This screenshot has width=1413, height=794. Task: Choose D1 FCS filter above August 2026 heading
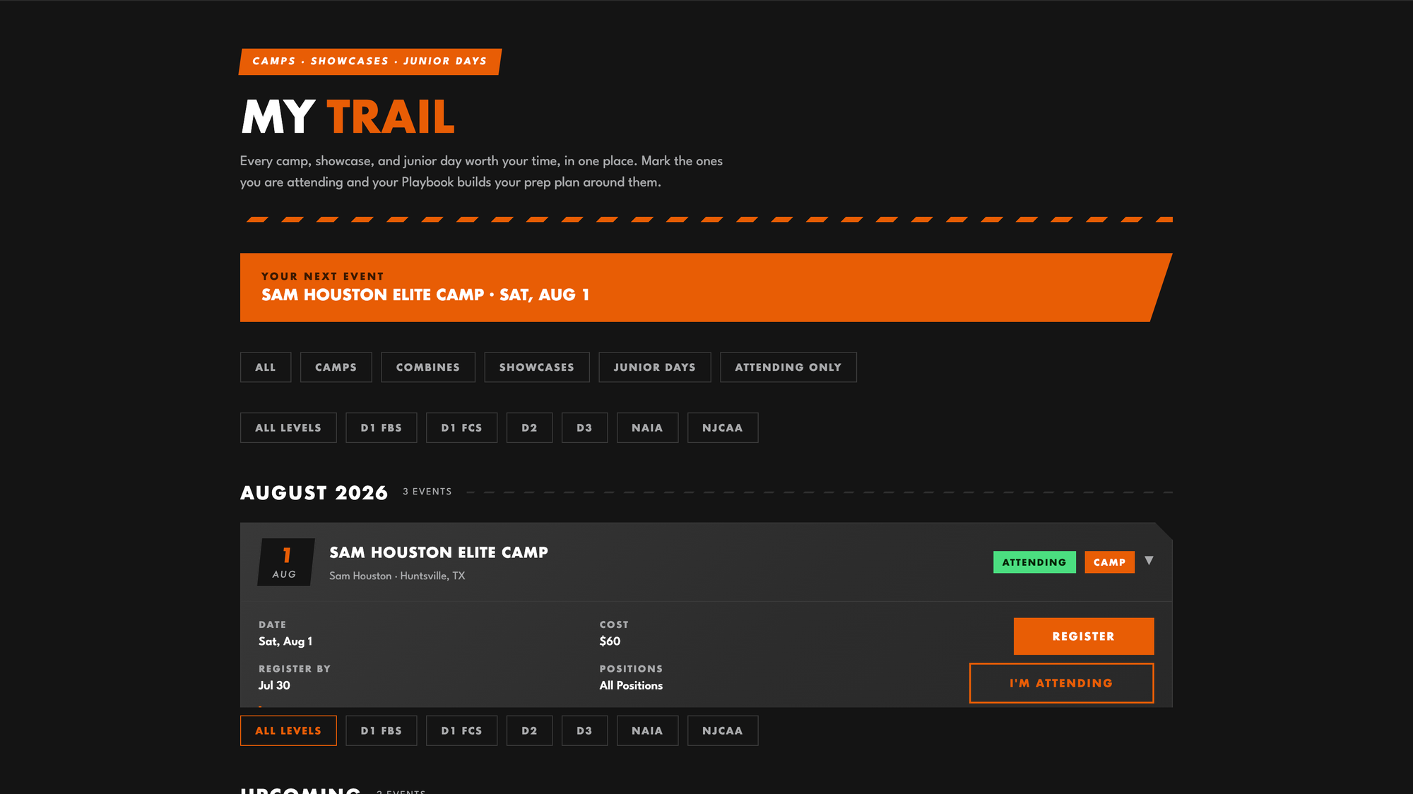(461, 428)
